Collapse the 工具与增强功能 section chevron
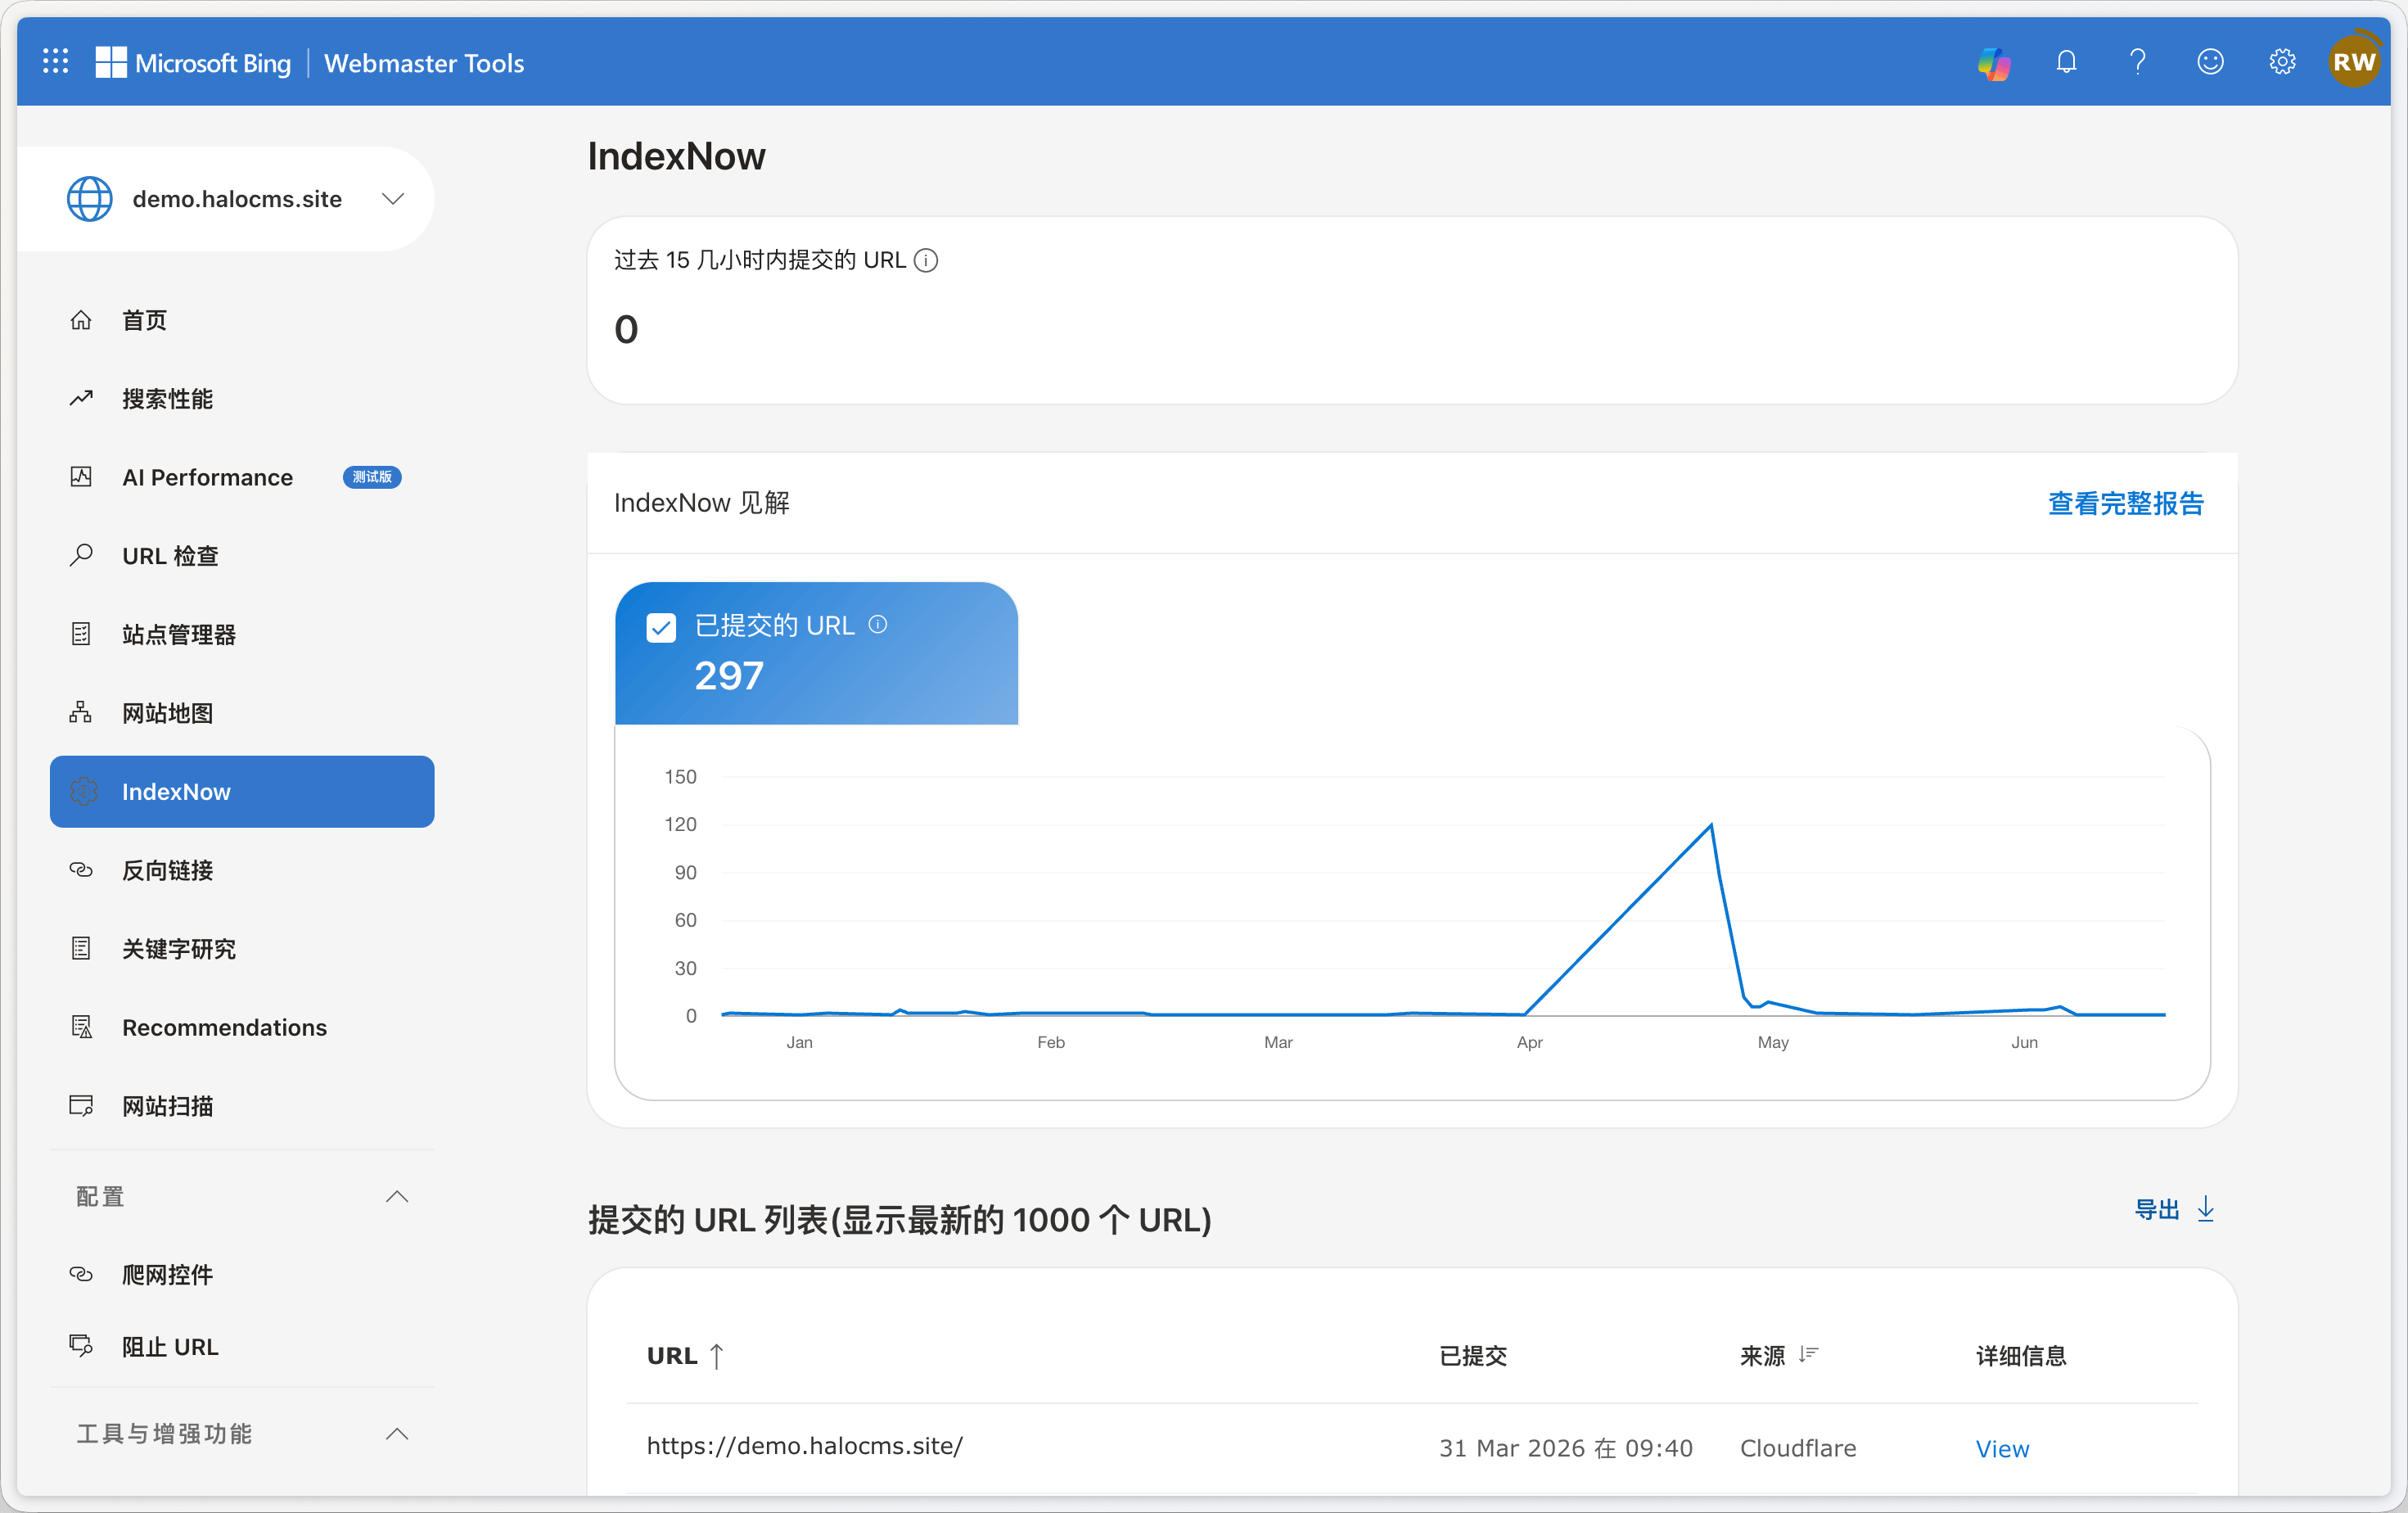 (x=397, y=1434)
